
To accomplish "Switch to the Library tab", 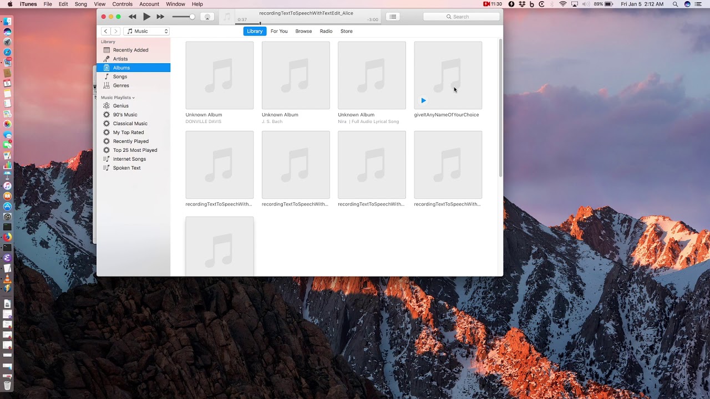I will (x=255, y=31).
